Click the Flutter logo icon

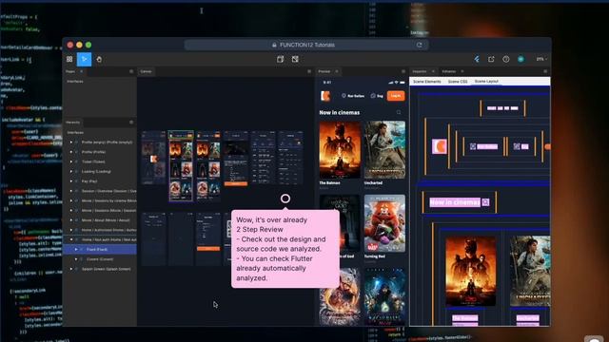[477, 59]
